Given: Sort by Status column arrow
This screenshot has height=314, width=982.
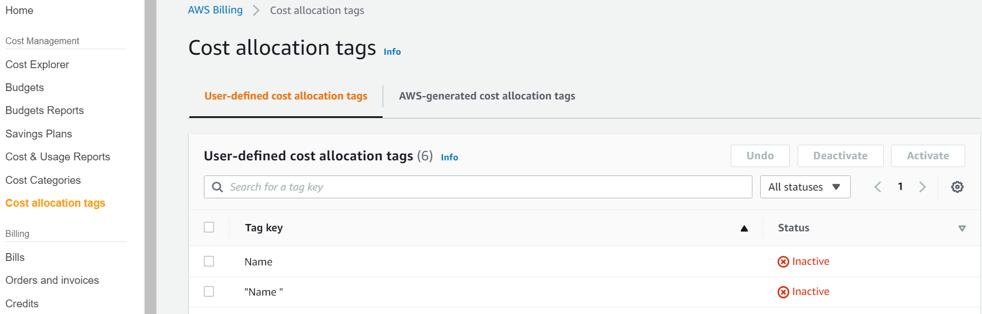Looking at the screenshot, I should point(962,228).
